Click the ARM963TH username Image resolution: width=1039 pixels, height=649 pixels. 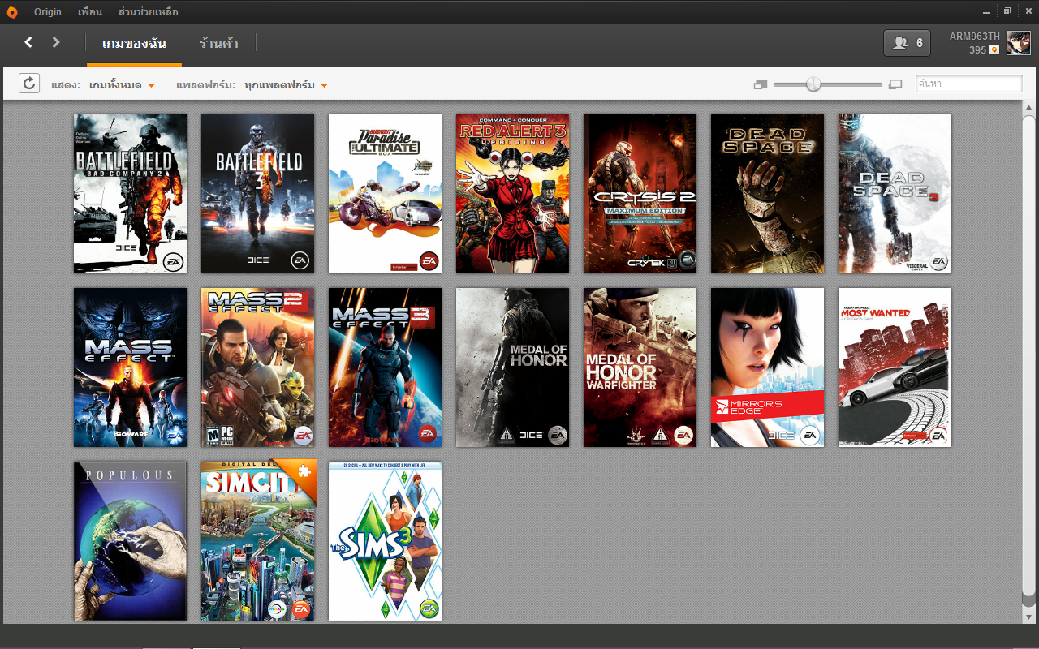[975, 37]
